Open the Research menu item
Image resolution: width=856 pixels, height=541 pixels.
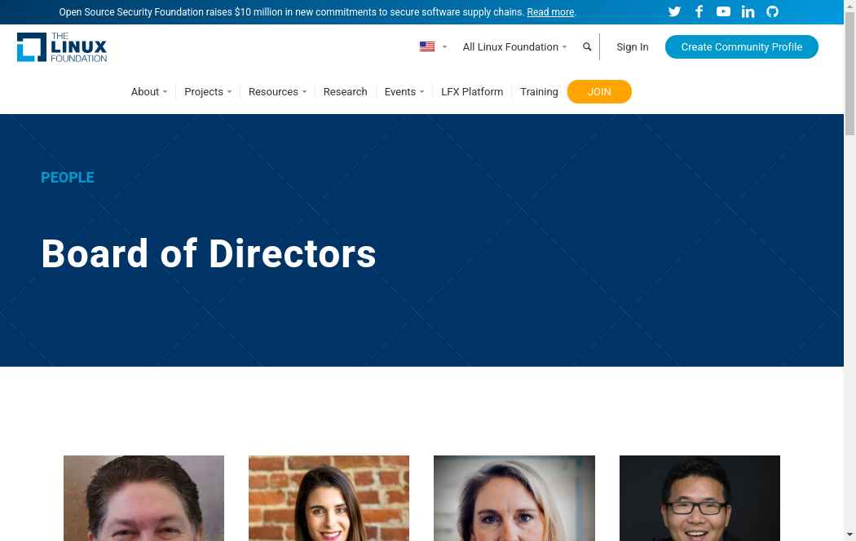[345, 91]
